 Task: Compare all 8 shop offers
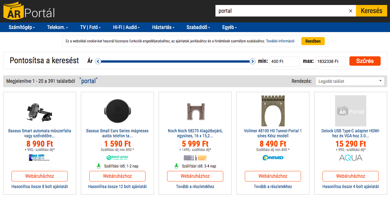(x=40, y=187)
